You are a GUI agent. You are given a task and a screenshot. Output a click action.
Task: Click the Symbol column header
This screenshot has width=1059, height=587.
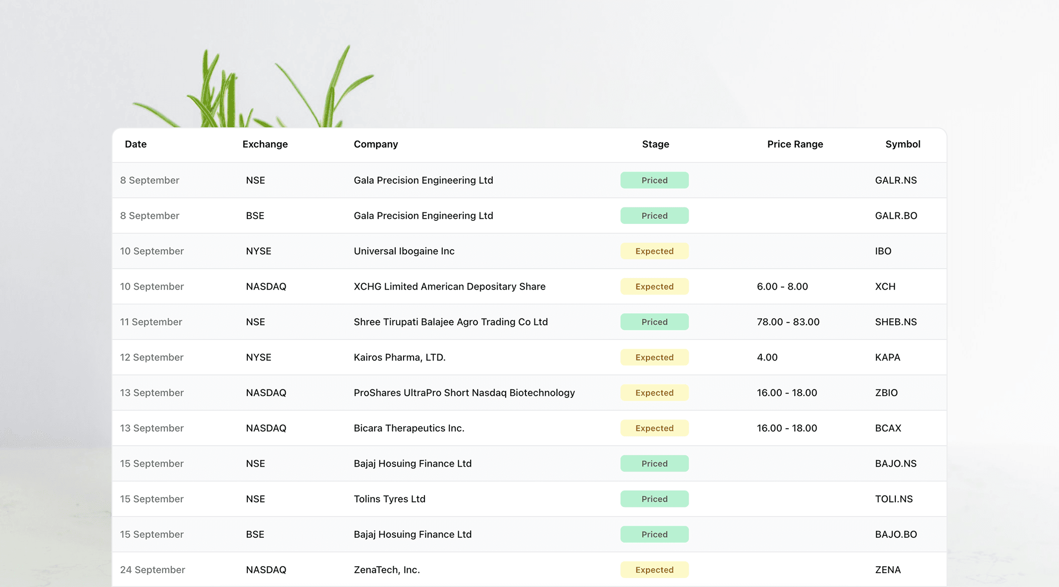[x=902, y=144]
